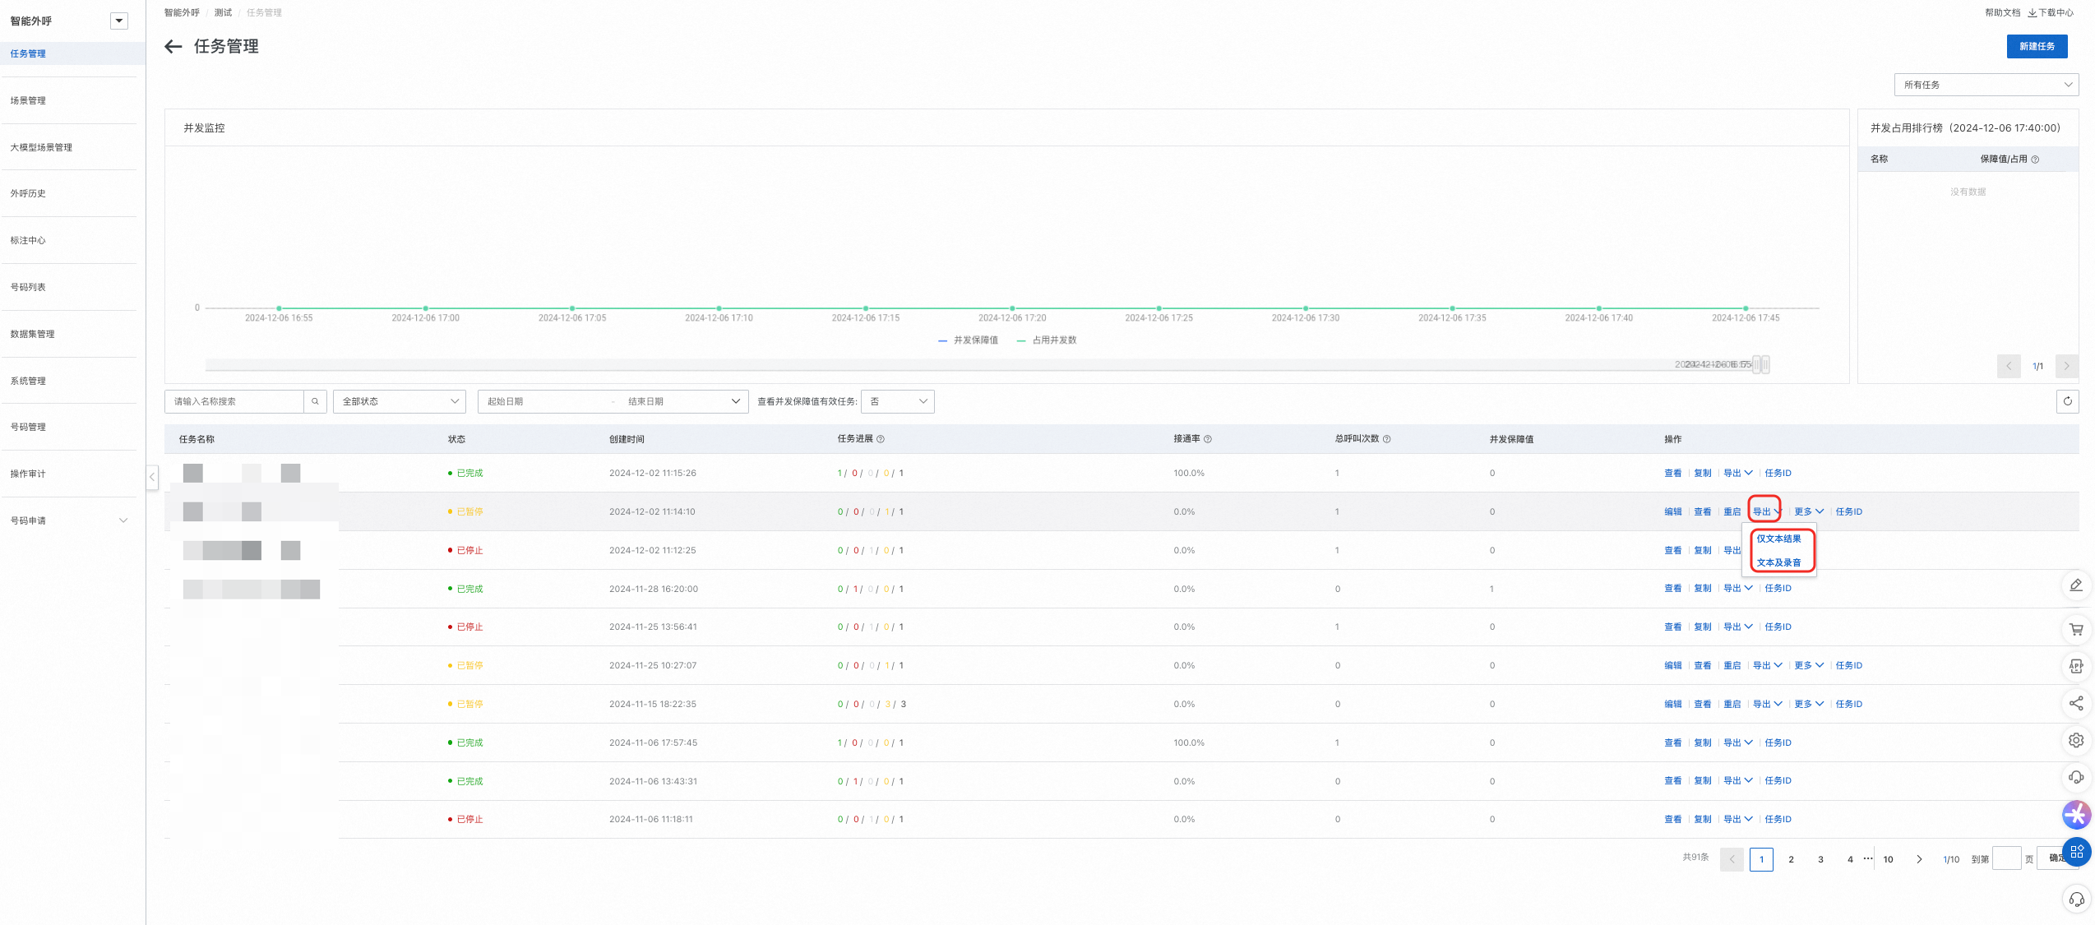Open the floating APP icon
2095x925 pixels.
pos(2076,666)
